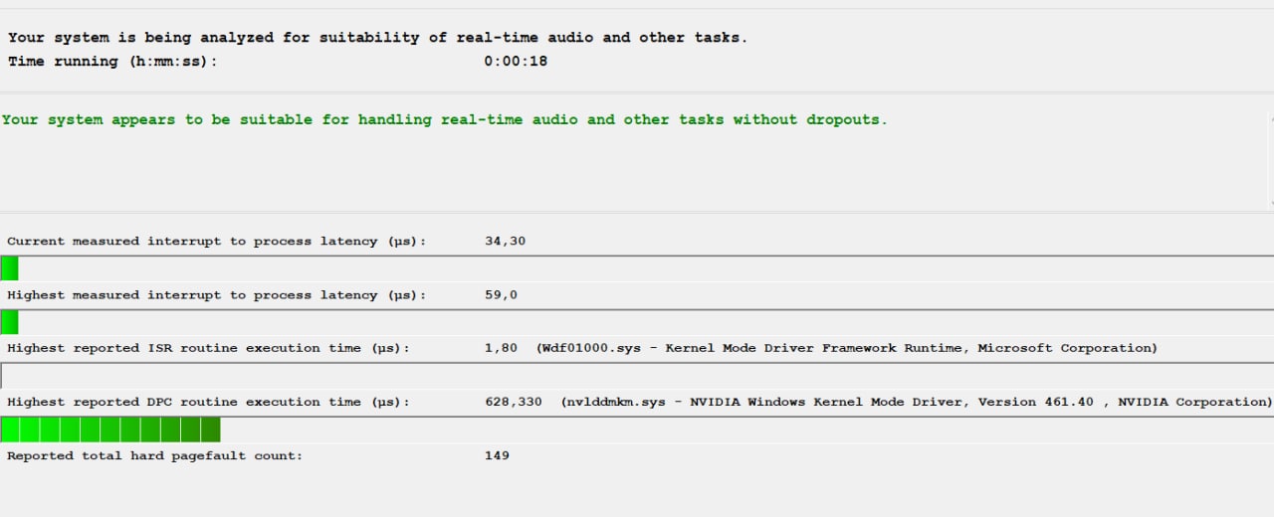Click the 'Highest reported ISR routine execution time' label
1274x517 pixels.
point(208,349)
